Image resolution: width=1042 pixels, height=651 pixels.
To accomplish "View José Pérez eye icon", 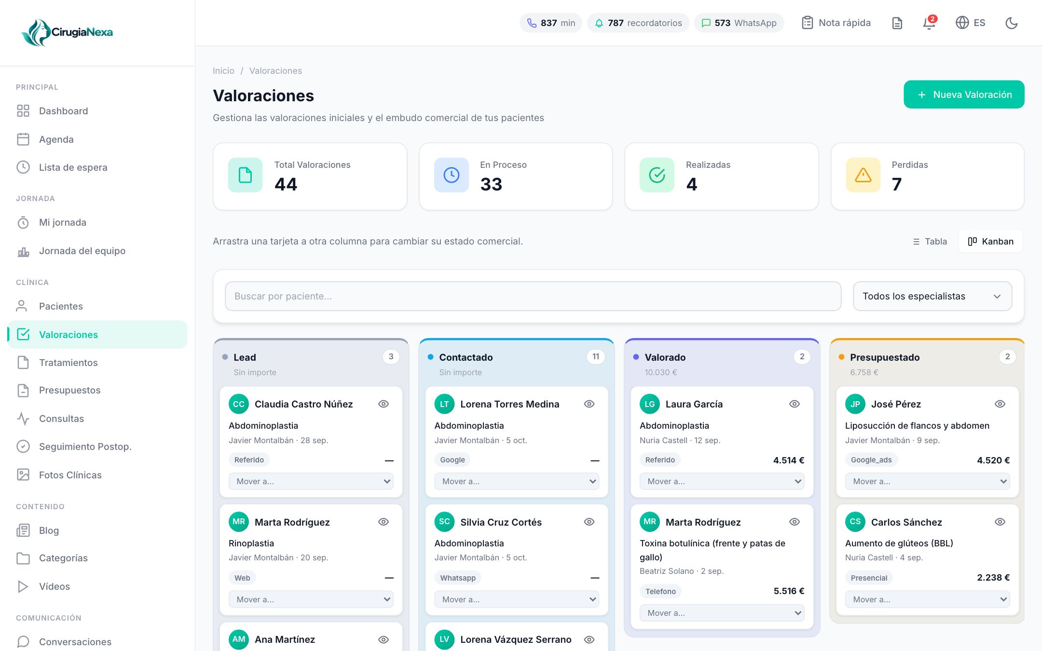I will 1000,404.
